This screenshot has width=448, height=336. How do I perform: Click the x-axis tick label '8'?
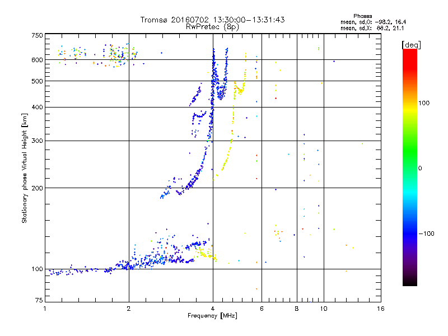(x=297, y=309)
